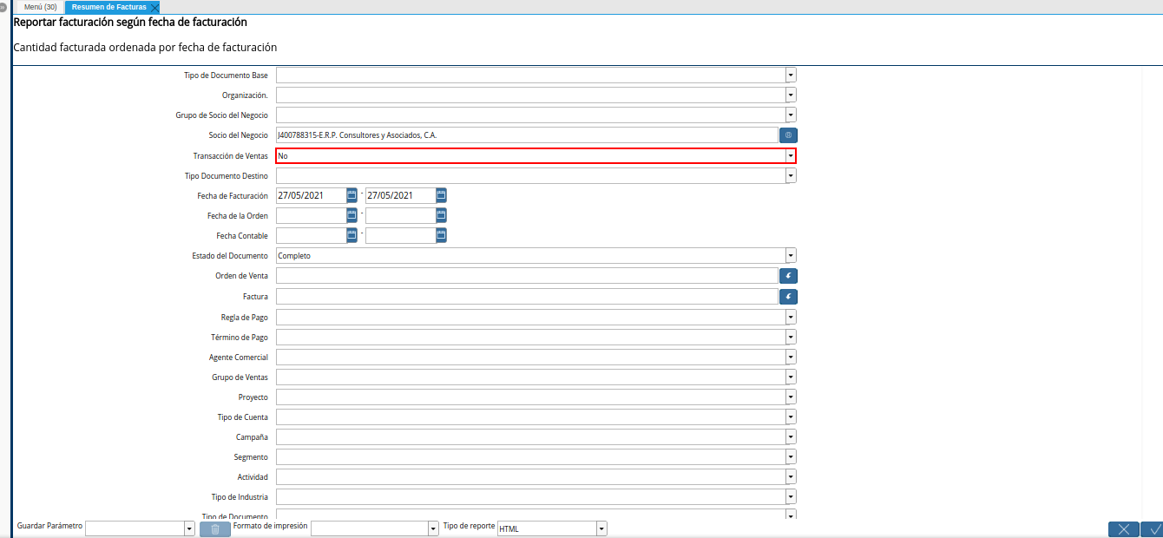Open calendar for Fecha de Facturación end date
The height and width of the screenshot is (538, 1163).
tap(441, 195)
